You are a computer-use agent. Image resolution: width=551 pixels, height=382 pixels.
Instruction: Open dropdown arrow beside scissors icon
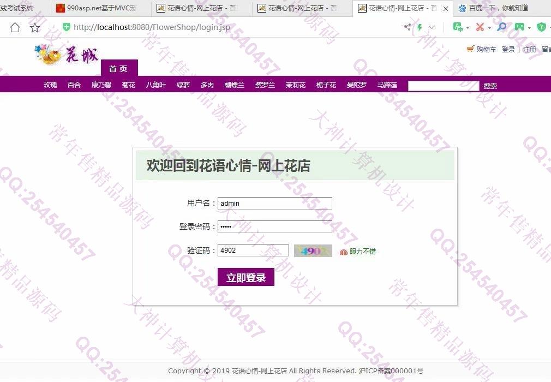489,28
